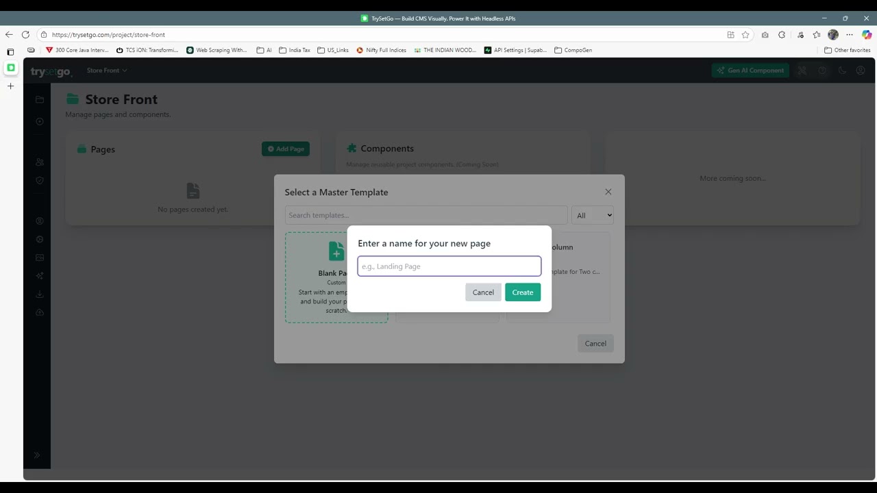Viewport: 877px width, 493px height.
Task: Open the API Settings Supabase bookmark
Action: (515, 50)
